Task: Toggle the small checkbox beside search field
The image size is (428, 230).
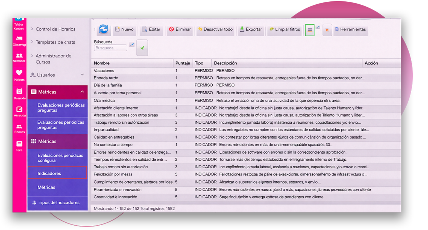Action: click(x=132, y=44)
